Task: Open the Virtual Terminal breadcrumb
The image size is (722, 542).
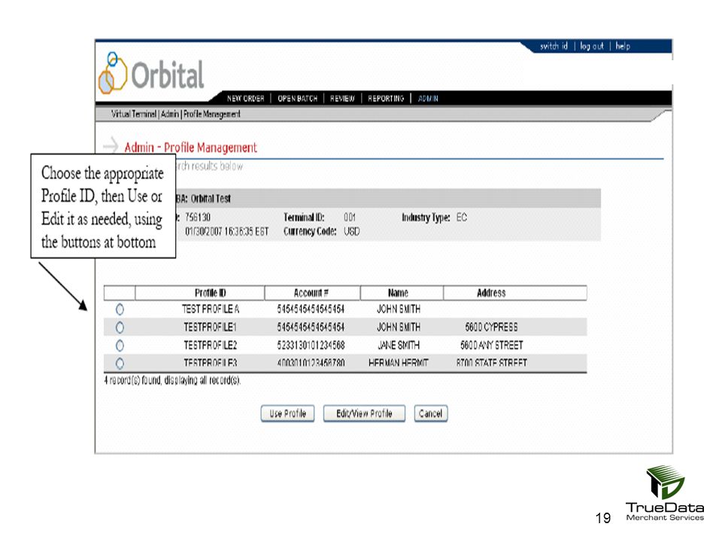Action: tap(134, 114)
